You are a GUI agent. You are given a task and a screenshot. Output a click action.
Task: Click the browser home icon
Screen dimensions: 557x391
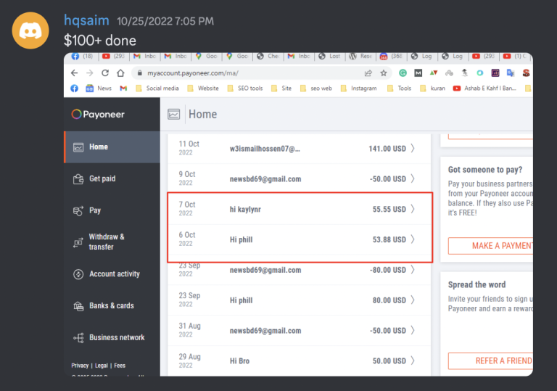pos(122,73)
